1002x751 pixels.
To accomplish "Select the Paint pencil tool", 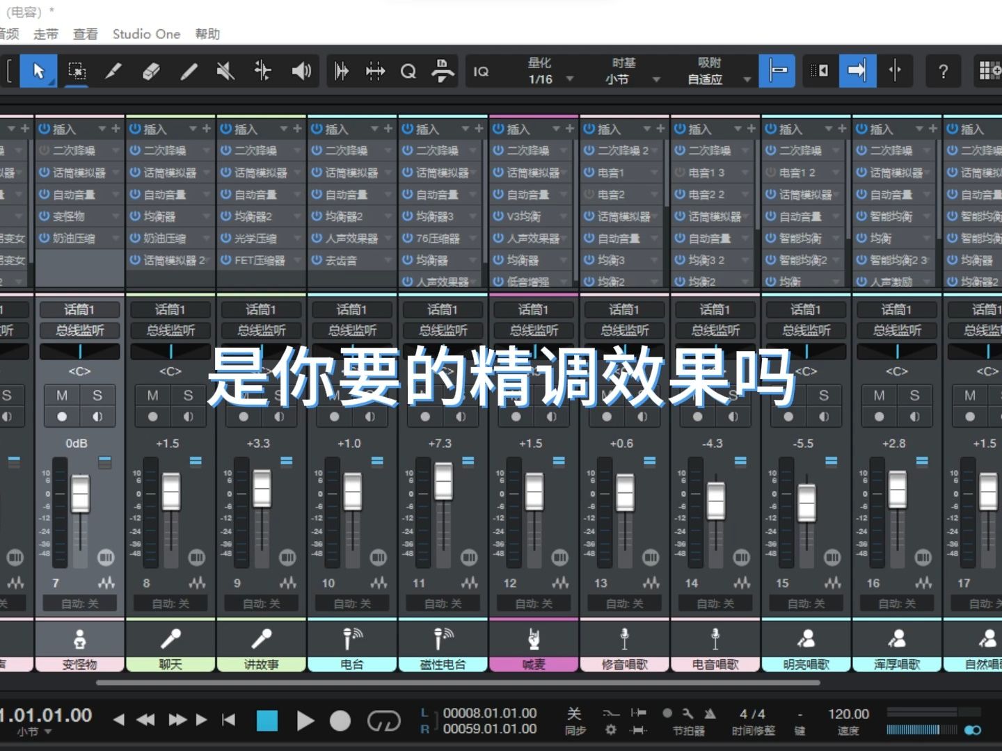I will pyautogui.click(x=189, y=71).
